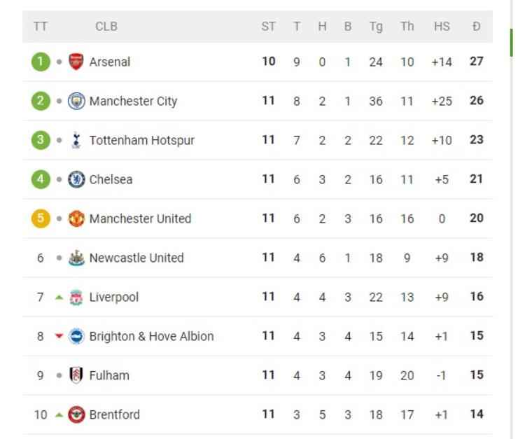Click the orange rank 5 badge
This screenshot has width=518, height=439.
pyautogui.click(x=41, y=218)
